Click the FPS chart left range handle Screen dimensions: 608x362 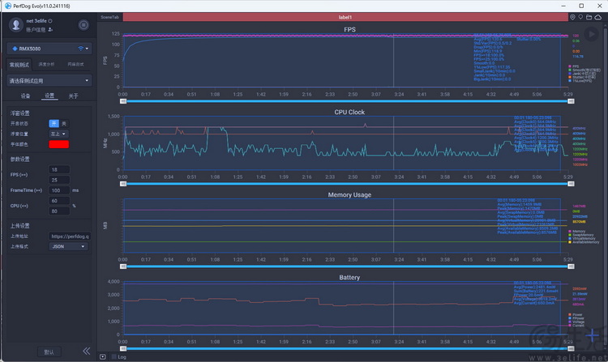pos(123,101)
